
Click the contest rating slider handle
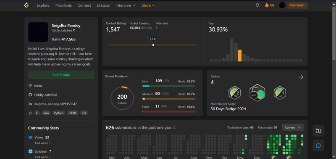(x=153, y=45)
